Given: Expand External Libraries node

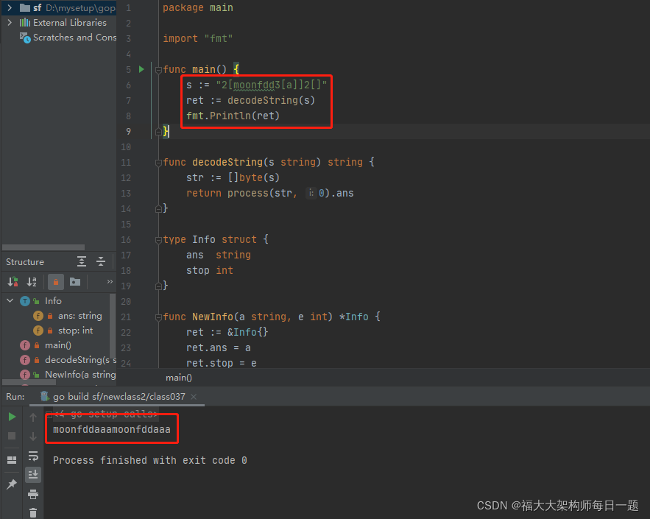Looking at the screenshot, I should tap(10, 22).
